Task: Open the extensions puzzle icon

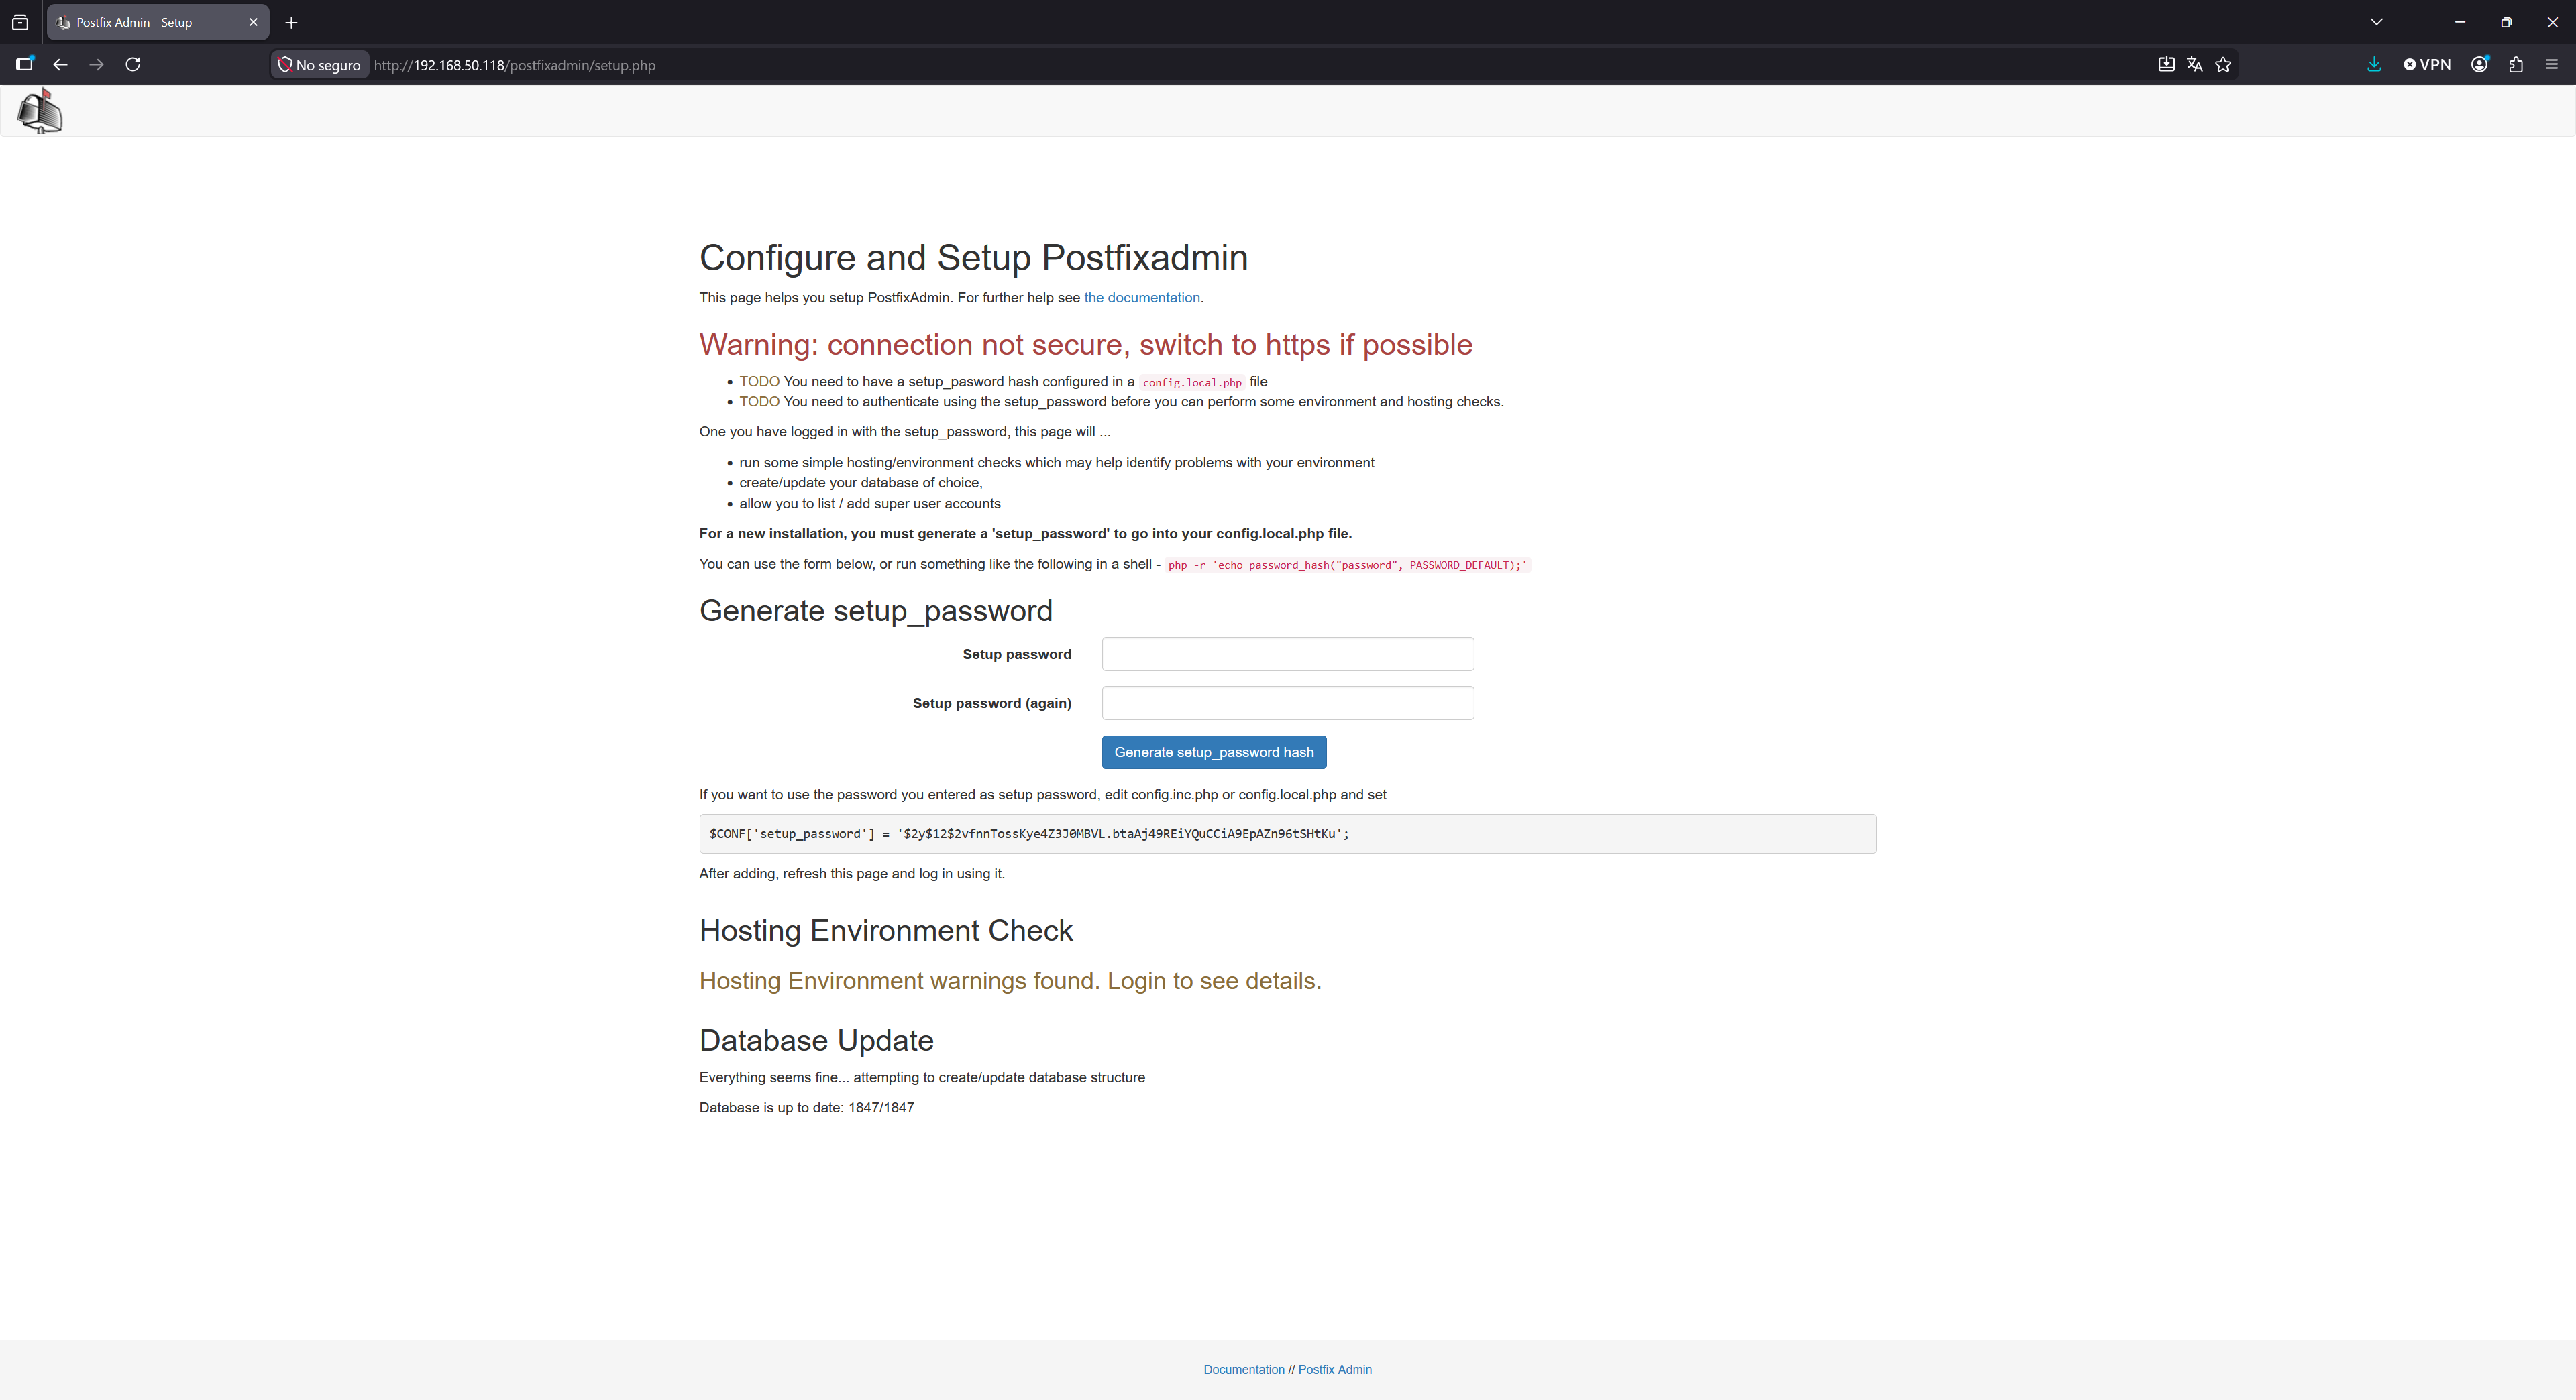Action: click(2516, 65)
